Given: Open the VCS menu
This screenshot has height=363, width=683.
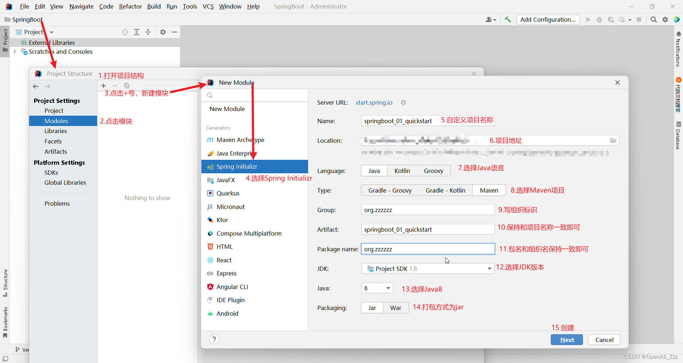Looking at the screenshot, I should click(x=208, y=6).
